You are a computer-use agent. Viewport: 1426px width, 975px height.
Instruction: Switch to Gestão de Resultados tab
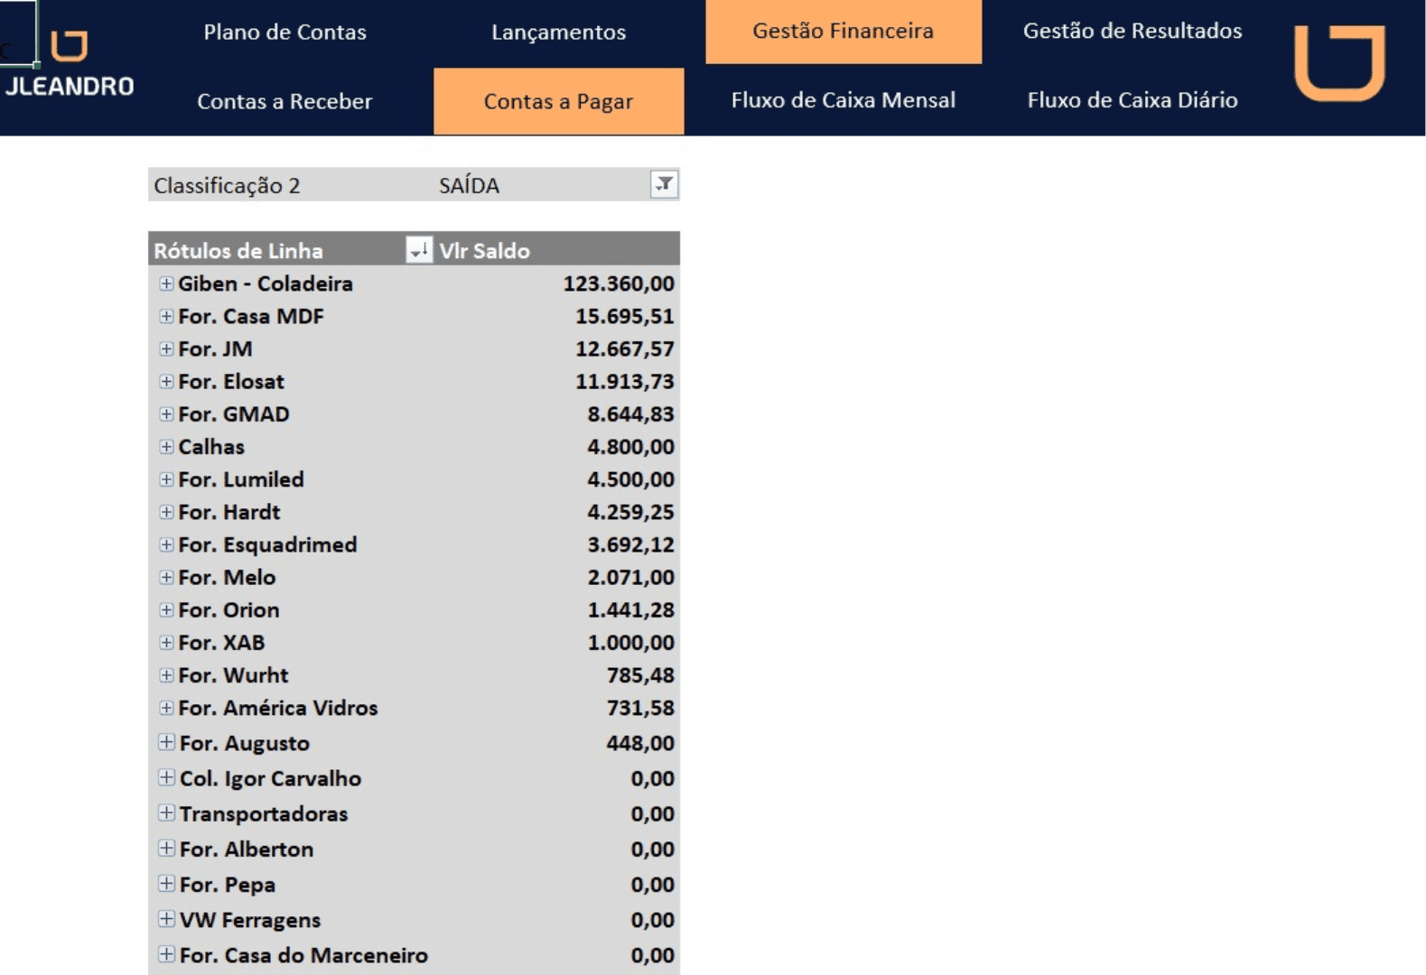click(x=1132, y=31)
